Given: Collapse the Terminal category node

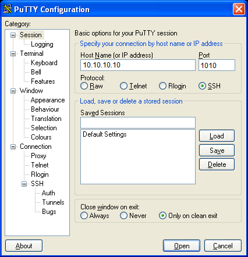Looking at the screenshot, I should click(13, 53).
